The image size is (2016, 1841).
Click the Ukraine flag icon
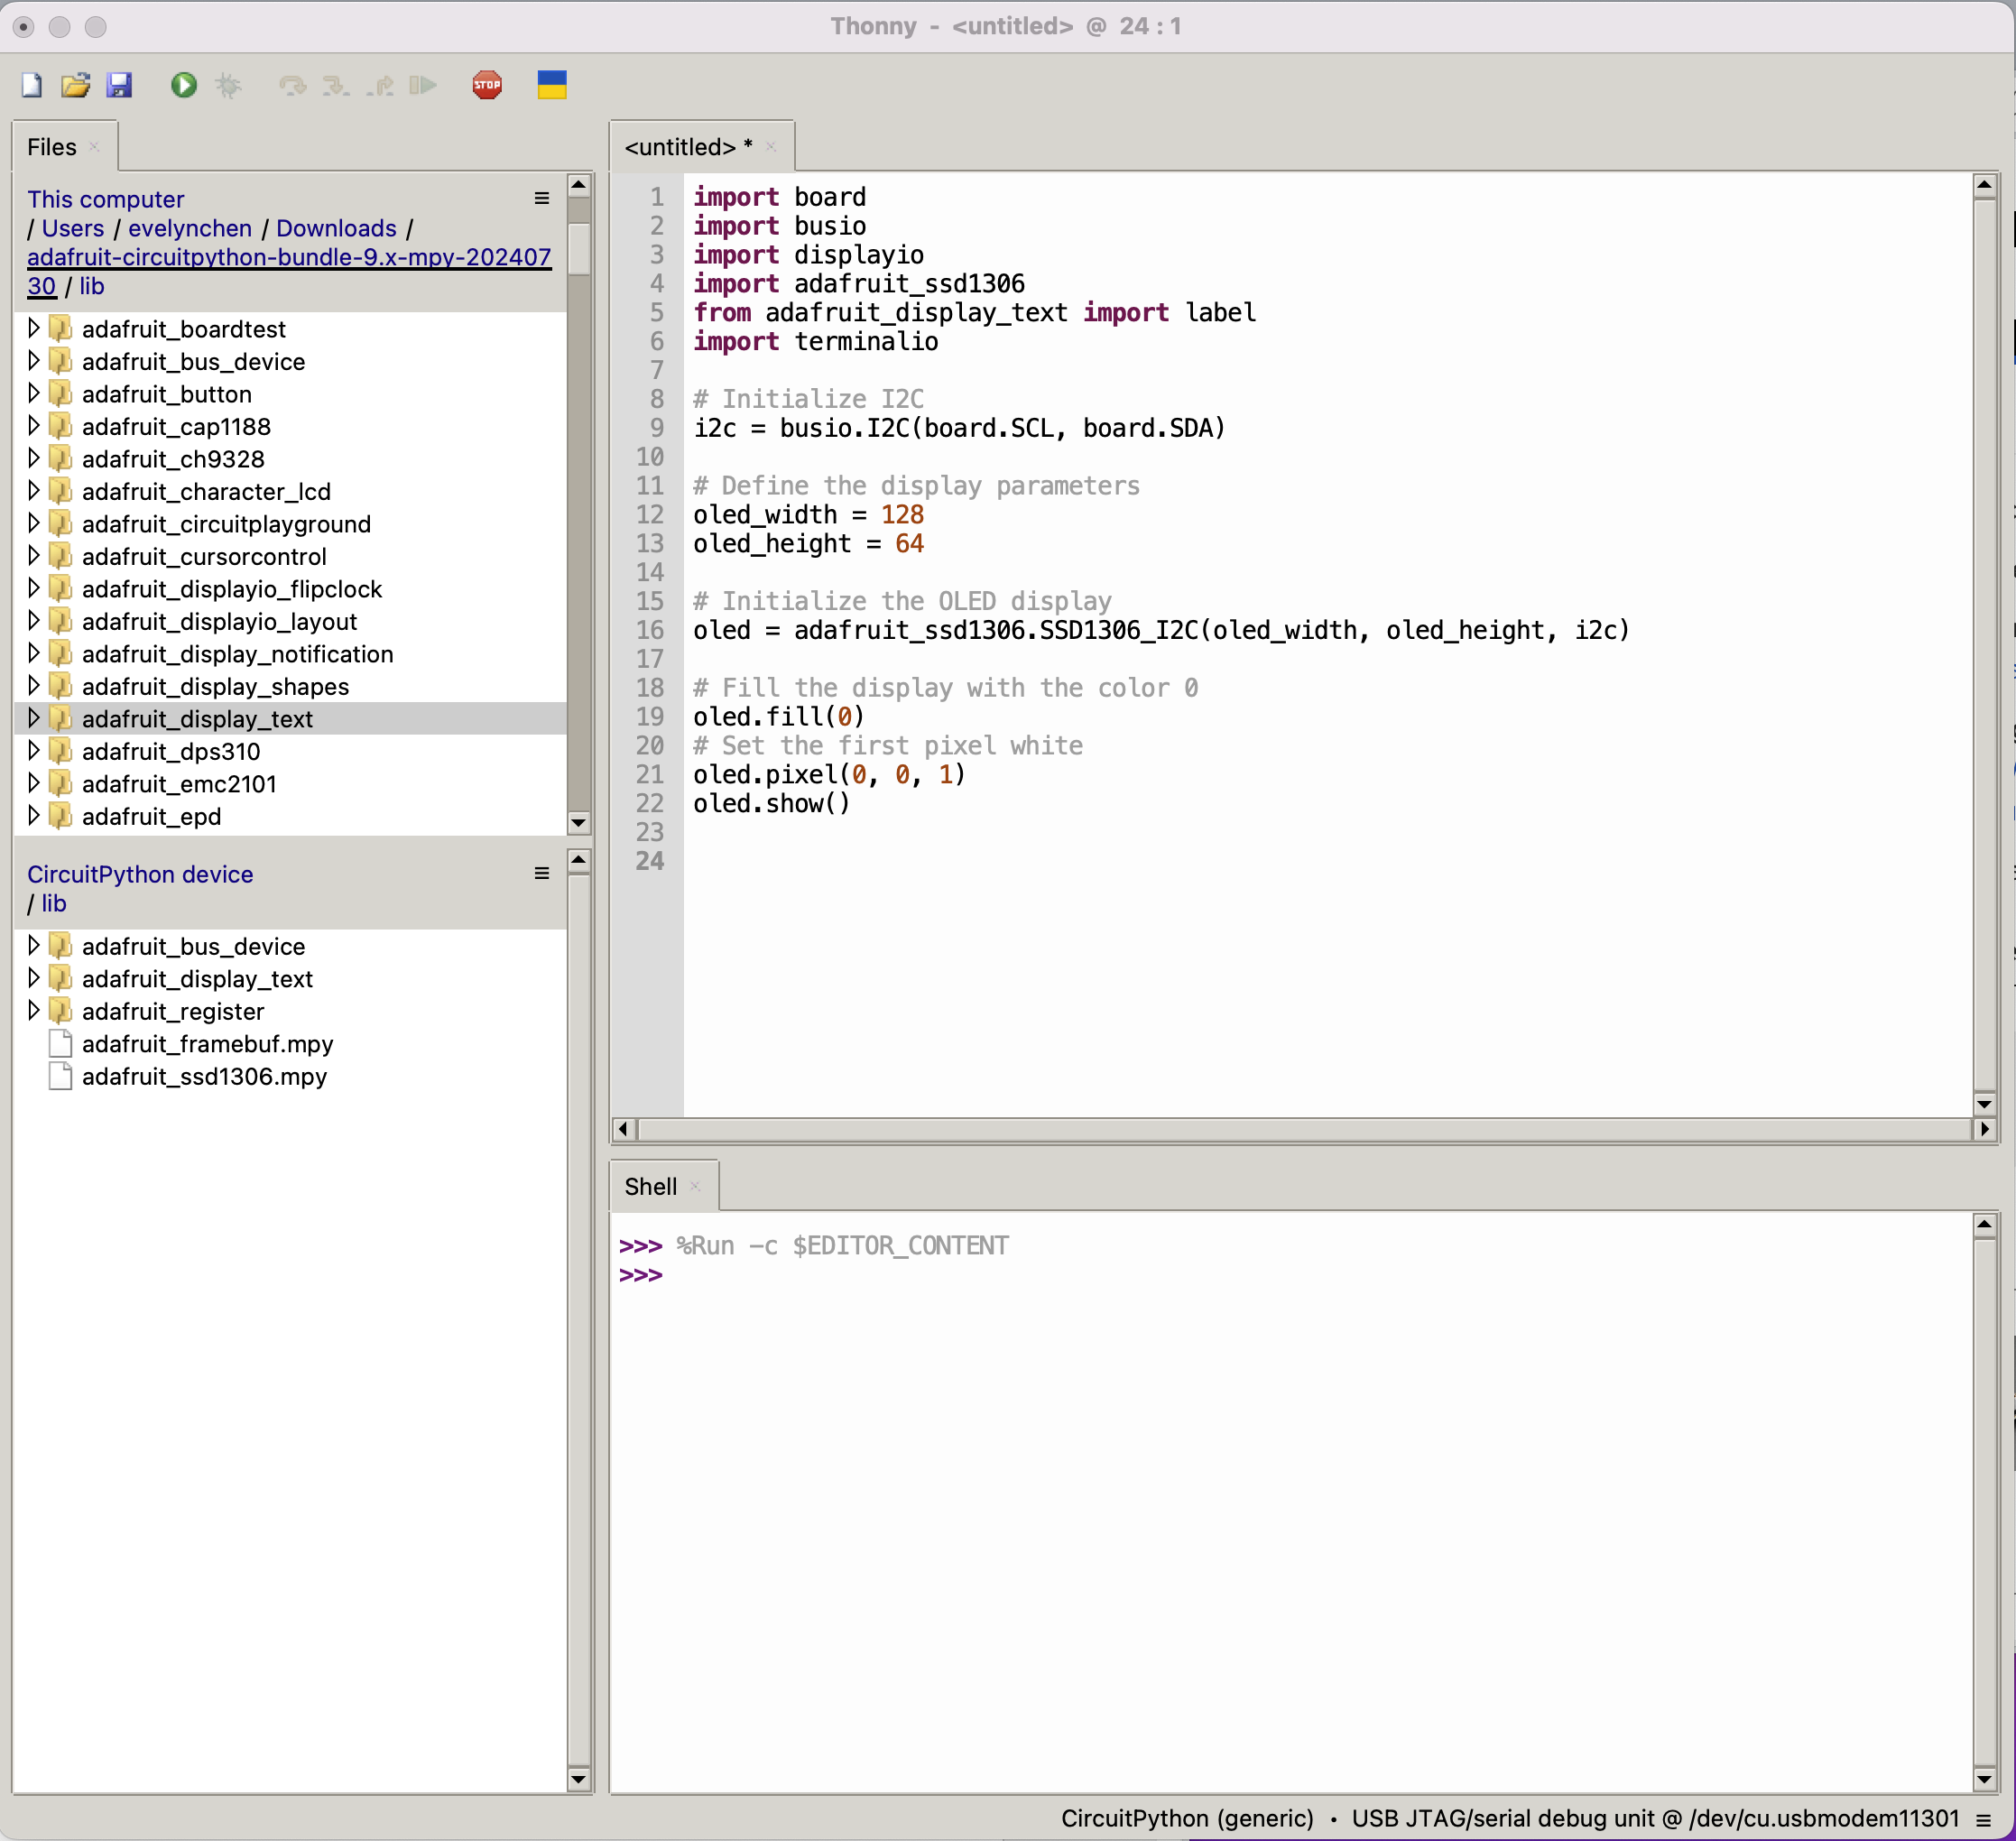tap(551, 85)
